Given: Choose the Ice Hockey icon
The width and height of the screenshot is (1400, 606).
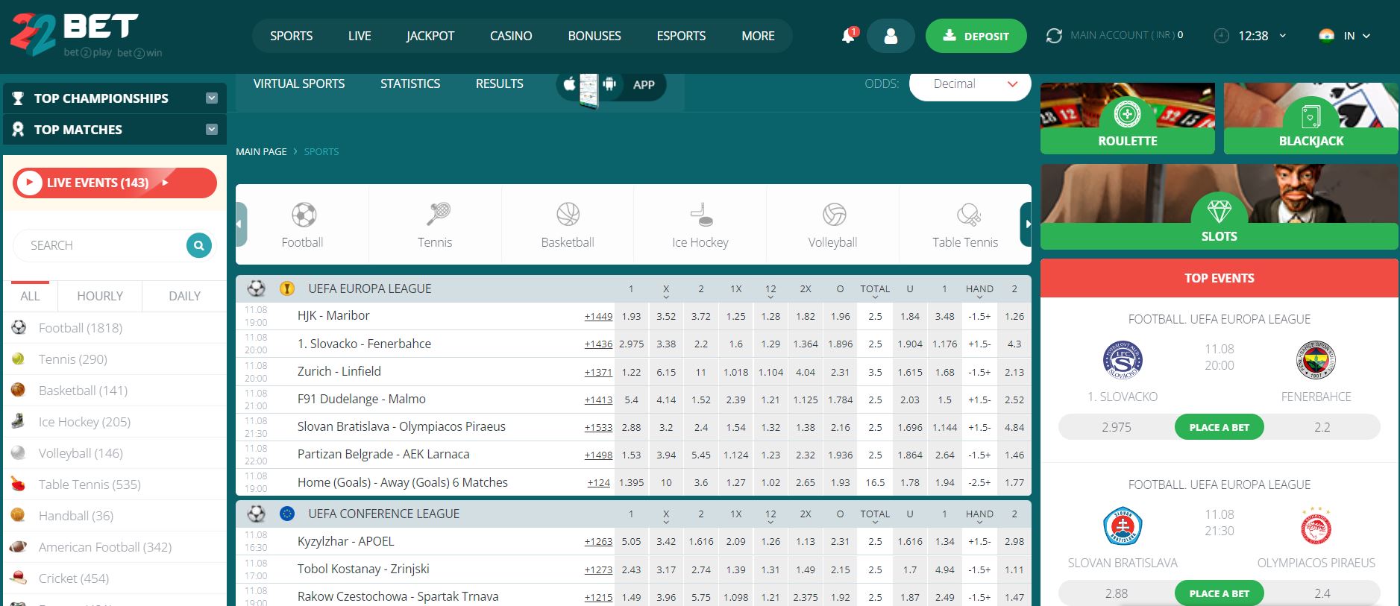Looking at the screenshot, I should 700,216.
